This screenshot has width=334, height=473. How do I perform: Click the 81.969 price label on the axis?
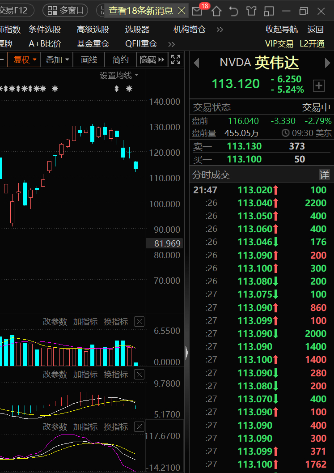pyautogui.click(x=163, y=243)
